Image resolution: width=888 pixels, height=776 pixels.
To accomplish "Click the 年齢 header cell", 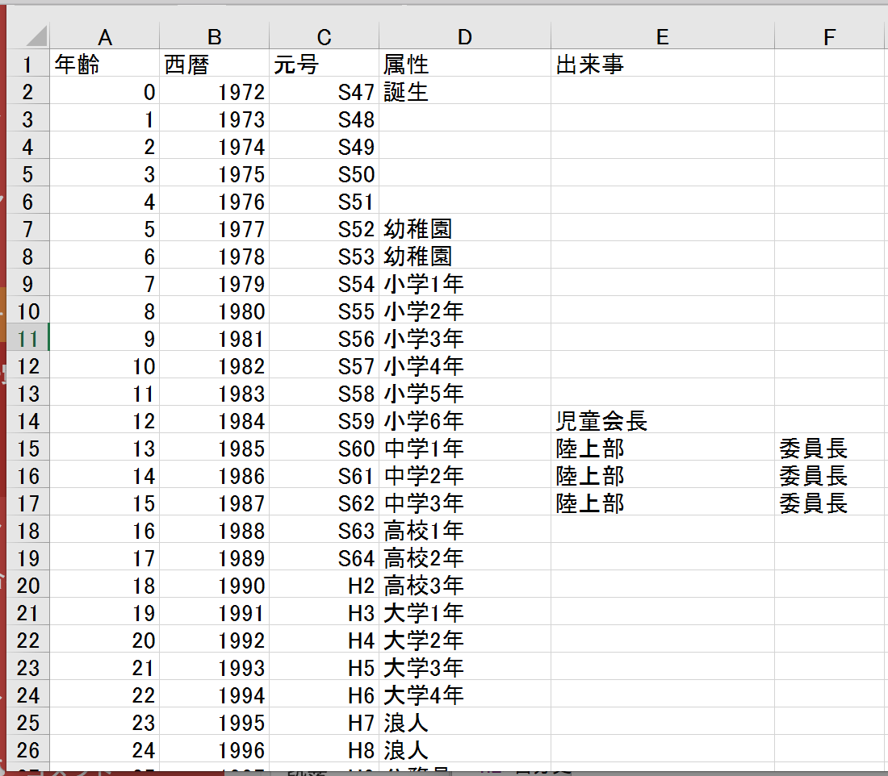I will (105, 64).
